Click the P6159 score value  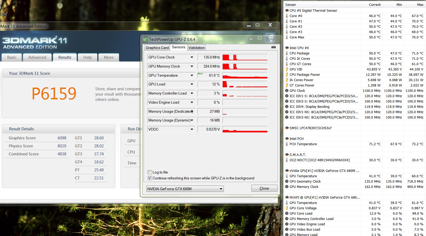click(54, 93)
